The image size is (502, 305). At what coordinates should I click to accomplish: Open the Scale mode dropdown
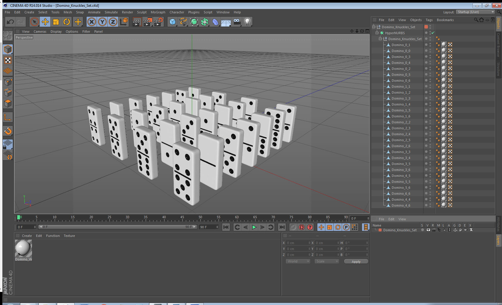click(327, 261)
